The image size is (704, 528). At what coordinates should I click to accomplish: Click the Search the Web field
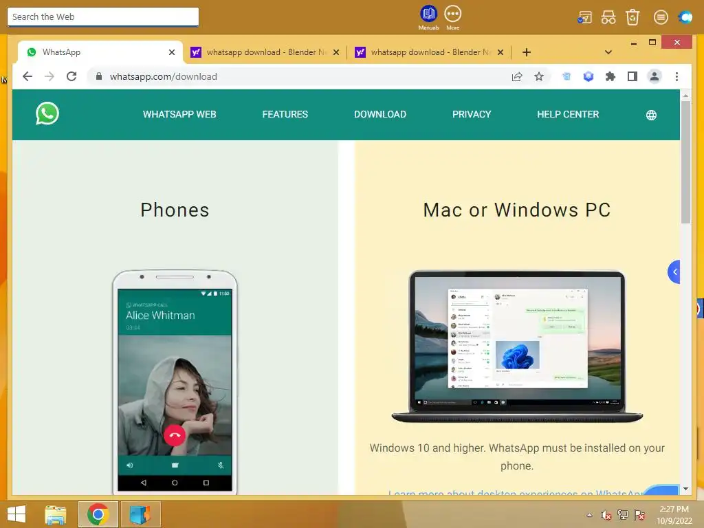[x=103, y=16]
